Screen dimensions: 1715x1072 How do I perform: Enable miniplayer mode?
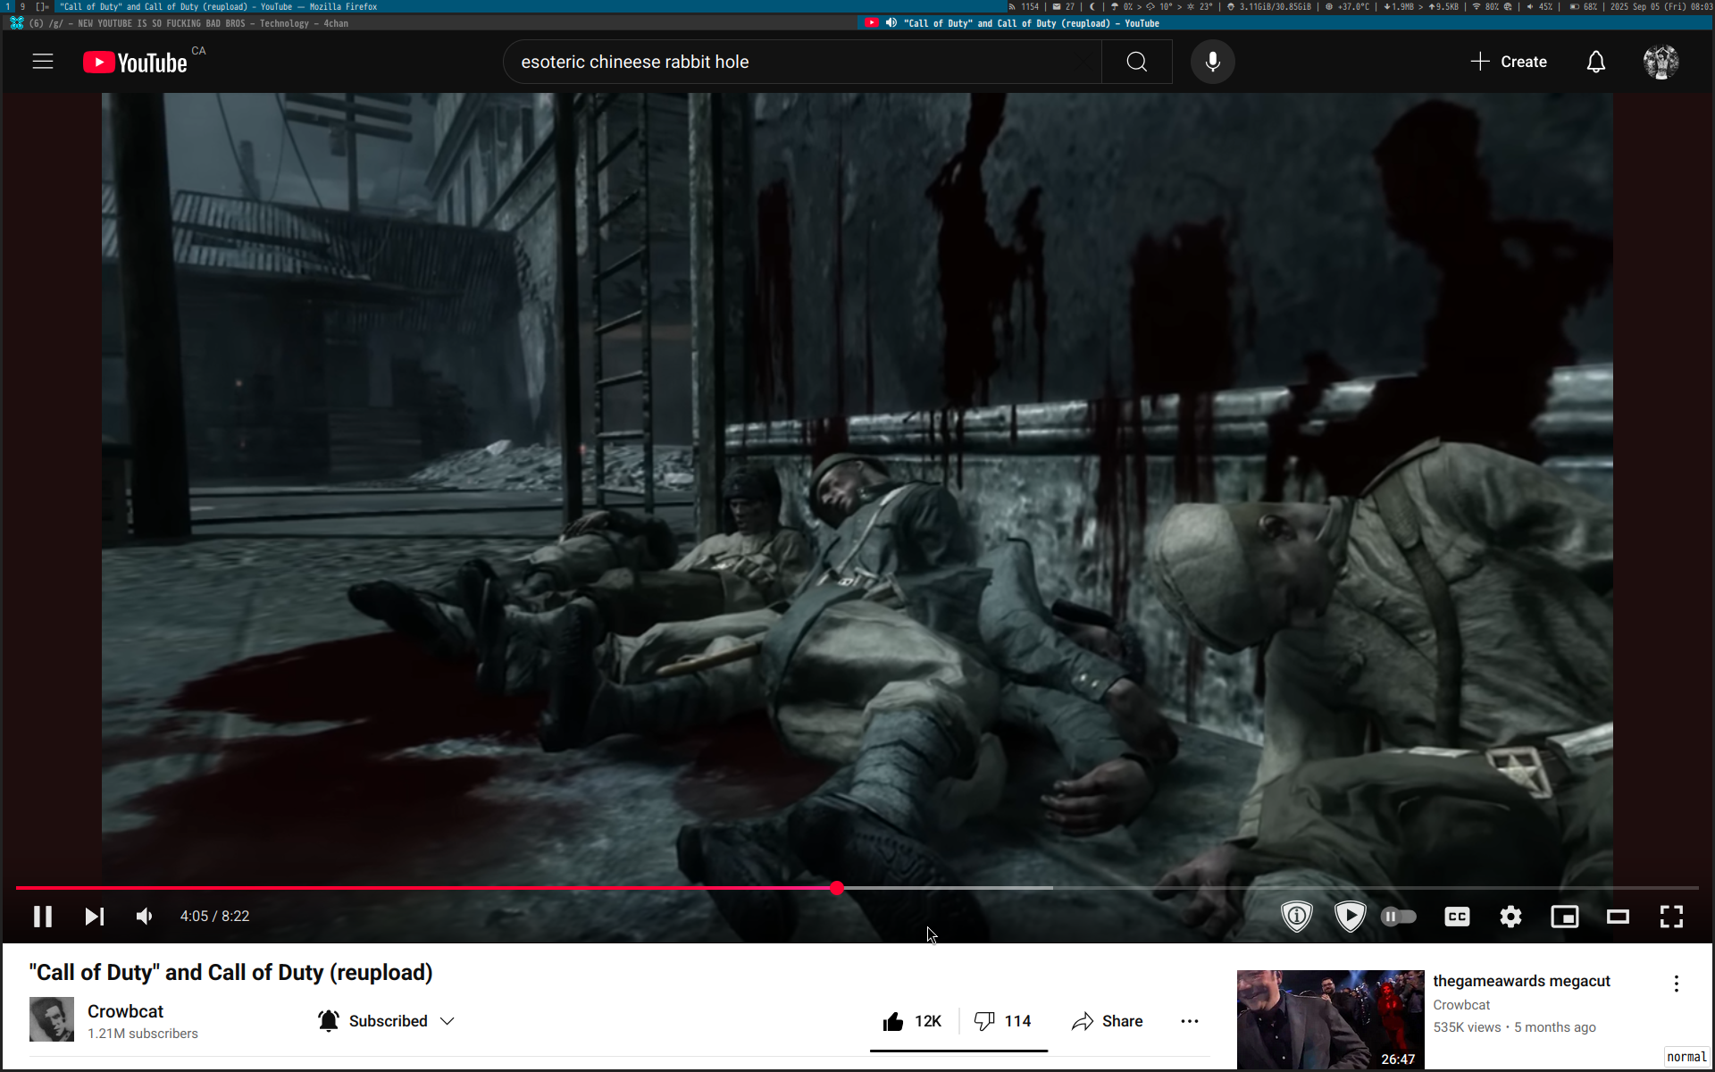point(1564,917)
